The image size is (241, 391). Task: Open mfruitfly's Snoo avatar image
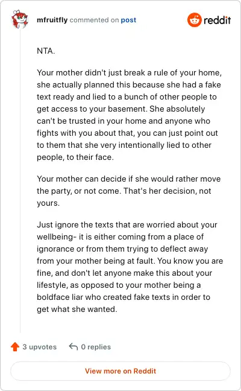[x=20, y=19]
